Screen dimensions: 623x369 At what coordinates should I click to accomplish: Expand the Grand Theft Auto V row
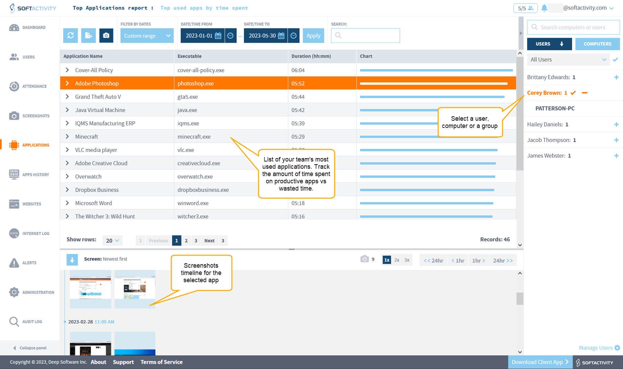[67, 96]
